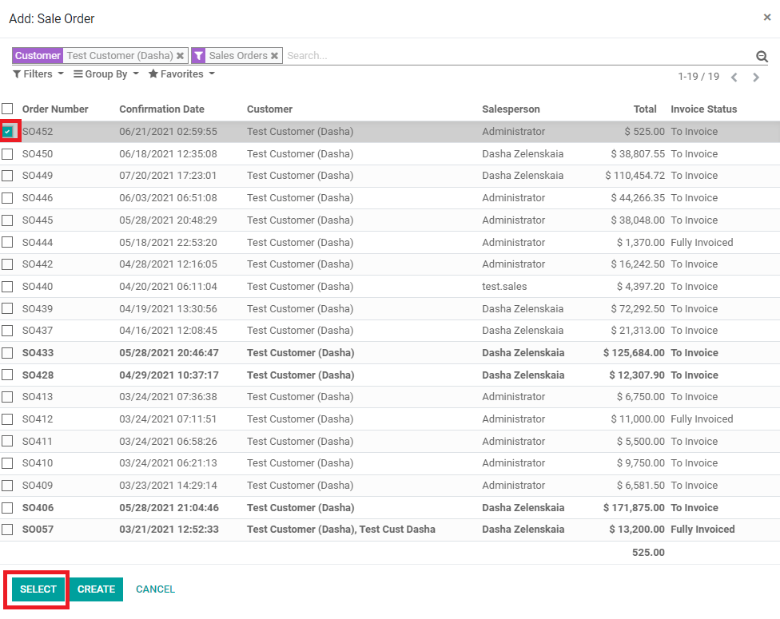Click total $ 171,875.00 in SO406 row

[x=634, y=508]
